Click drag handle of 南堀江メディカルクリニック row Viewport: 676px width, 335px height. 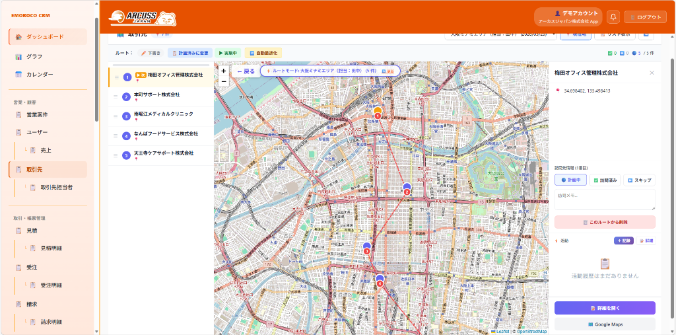(116, 116)
